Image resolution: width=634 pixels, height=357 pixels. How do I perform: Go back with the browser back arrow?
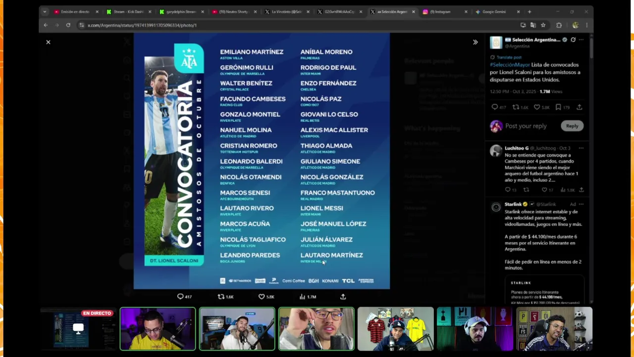pyautogui.click(x=46, y=25)
